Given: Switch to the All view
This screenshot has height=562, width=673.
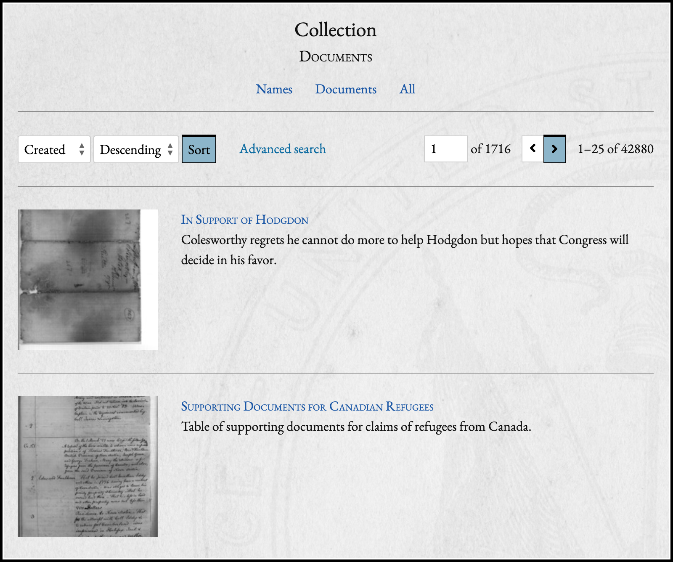Looking at the screenshot, I should point(407,89).
